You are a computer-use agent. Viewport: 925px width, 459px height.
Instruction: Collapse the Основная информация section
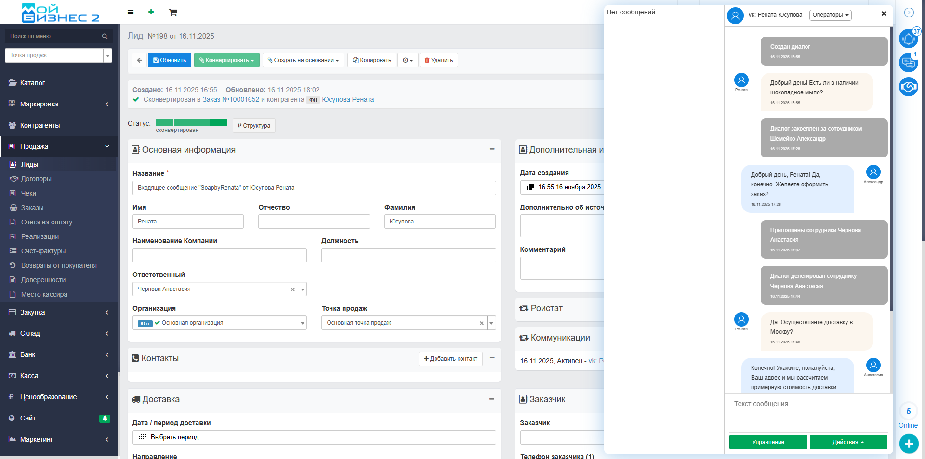492,149
